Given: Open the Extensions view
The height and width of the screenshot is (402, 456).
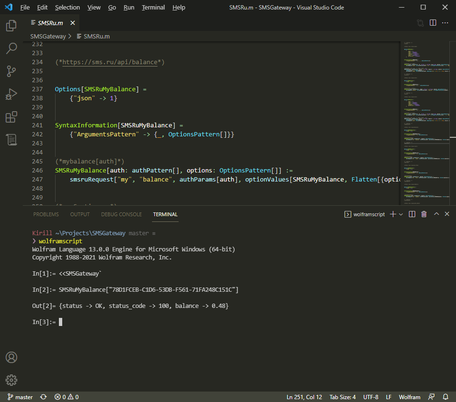Looking at the screenshot, I should tap(11, 117).
